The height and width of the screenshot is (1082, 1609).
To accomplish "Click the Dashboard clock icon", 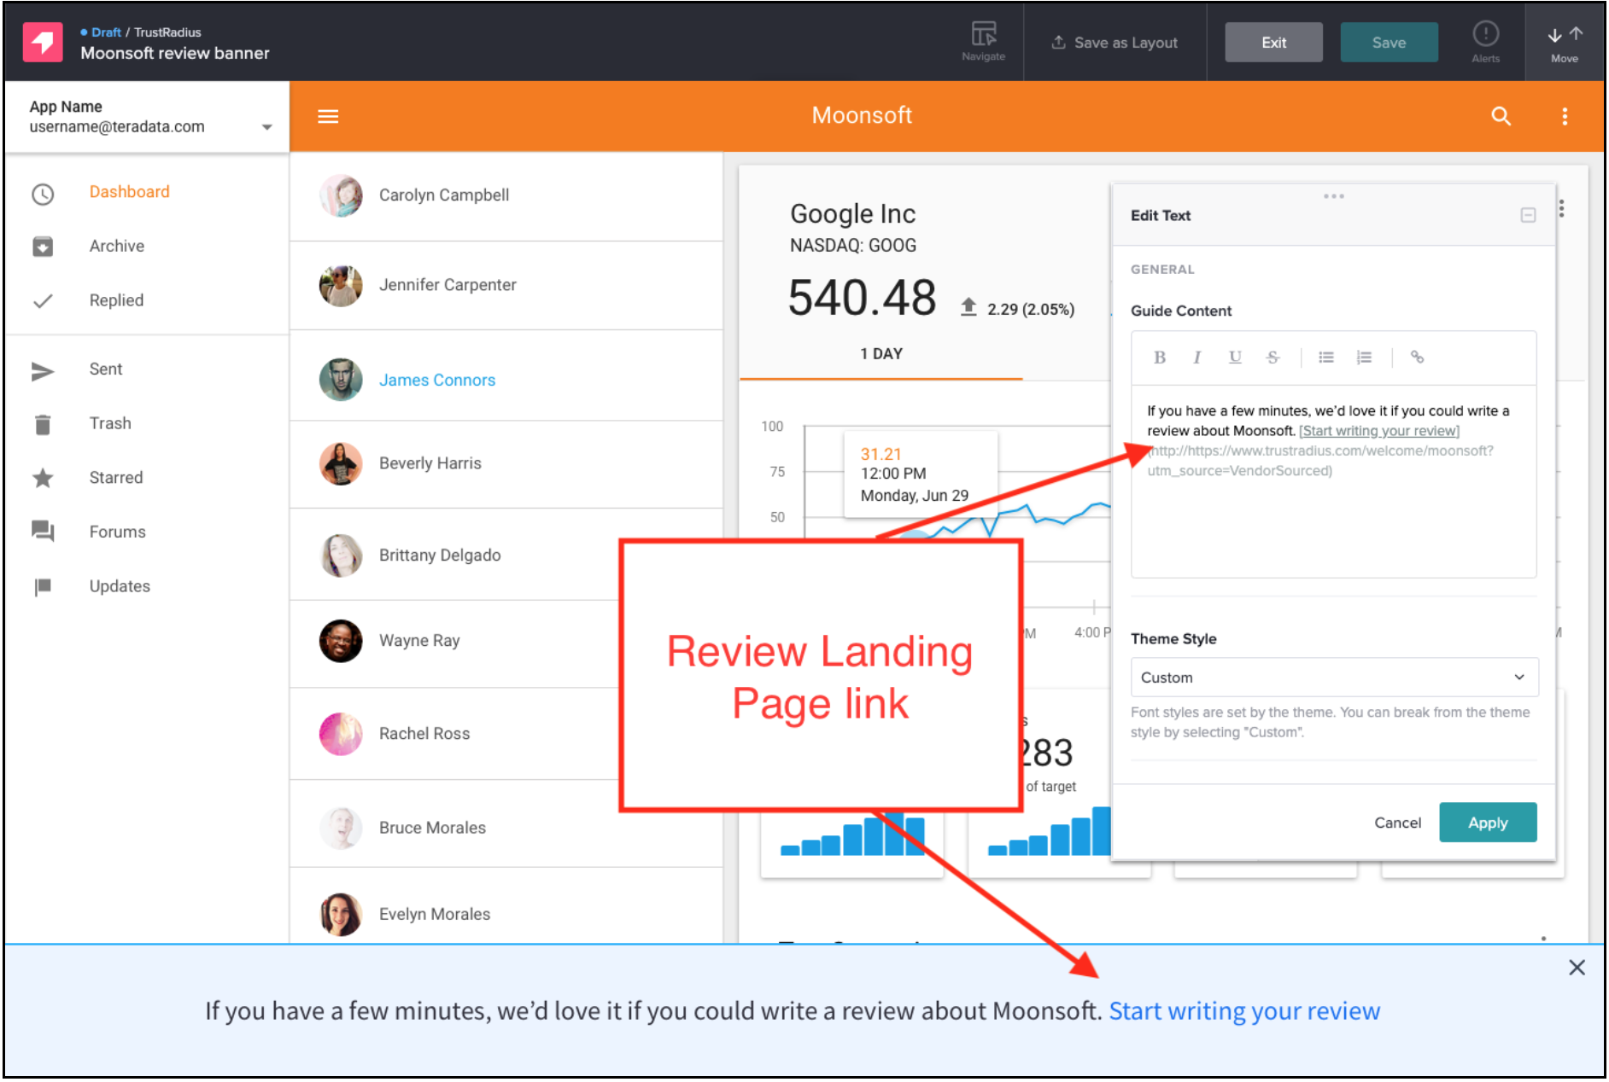I will pos(43,195).
